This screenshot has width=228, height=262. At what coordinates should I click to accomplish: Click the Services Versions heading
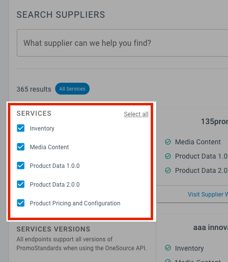[x=53, y=229]
